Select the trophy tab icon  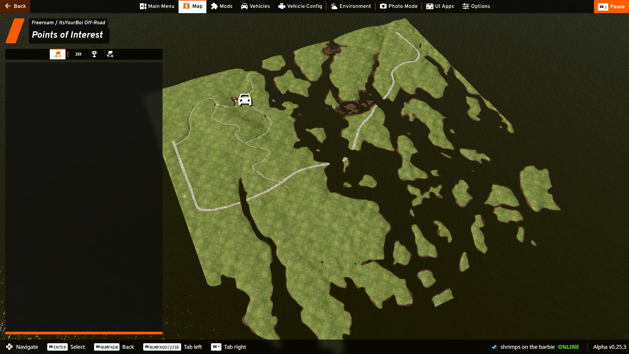tap(94, 54)
